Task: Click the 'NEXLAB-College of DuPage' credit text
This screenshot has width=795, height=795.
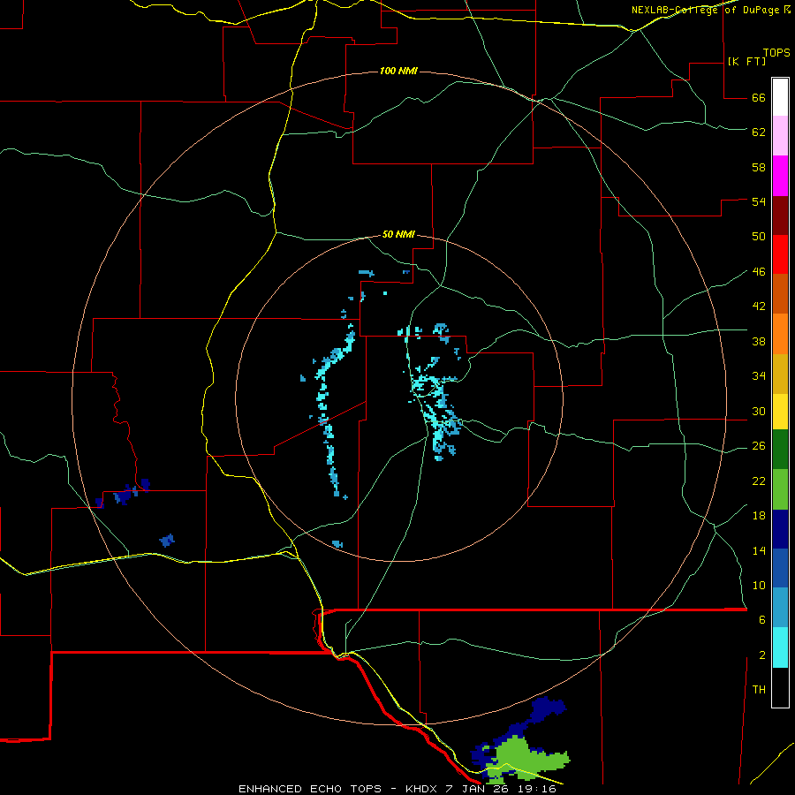Action: pos(705,10)
